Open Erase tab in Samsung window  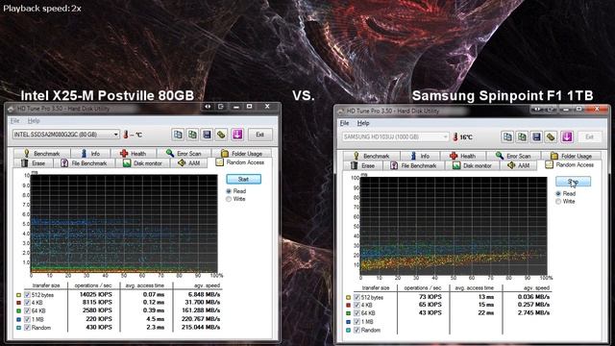(x=362, y=165)
